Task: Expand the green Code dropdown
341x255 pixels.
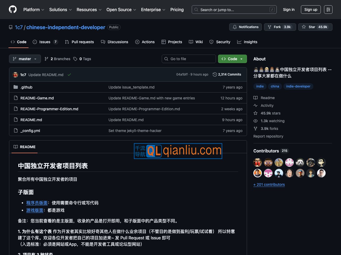Action: 232,59
